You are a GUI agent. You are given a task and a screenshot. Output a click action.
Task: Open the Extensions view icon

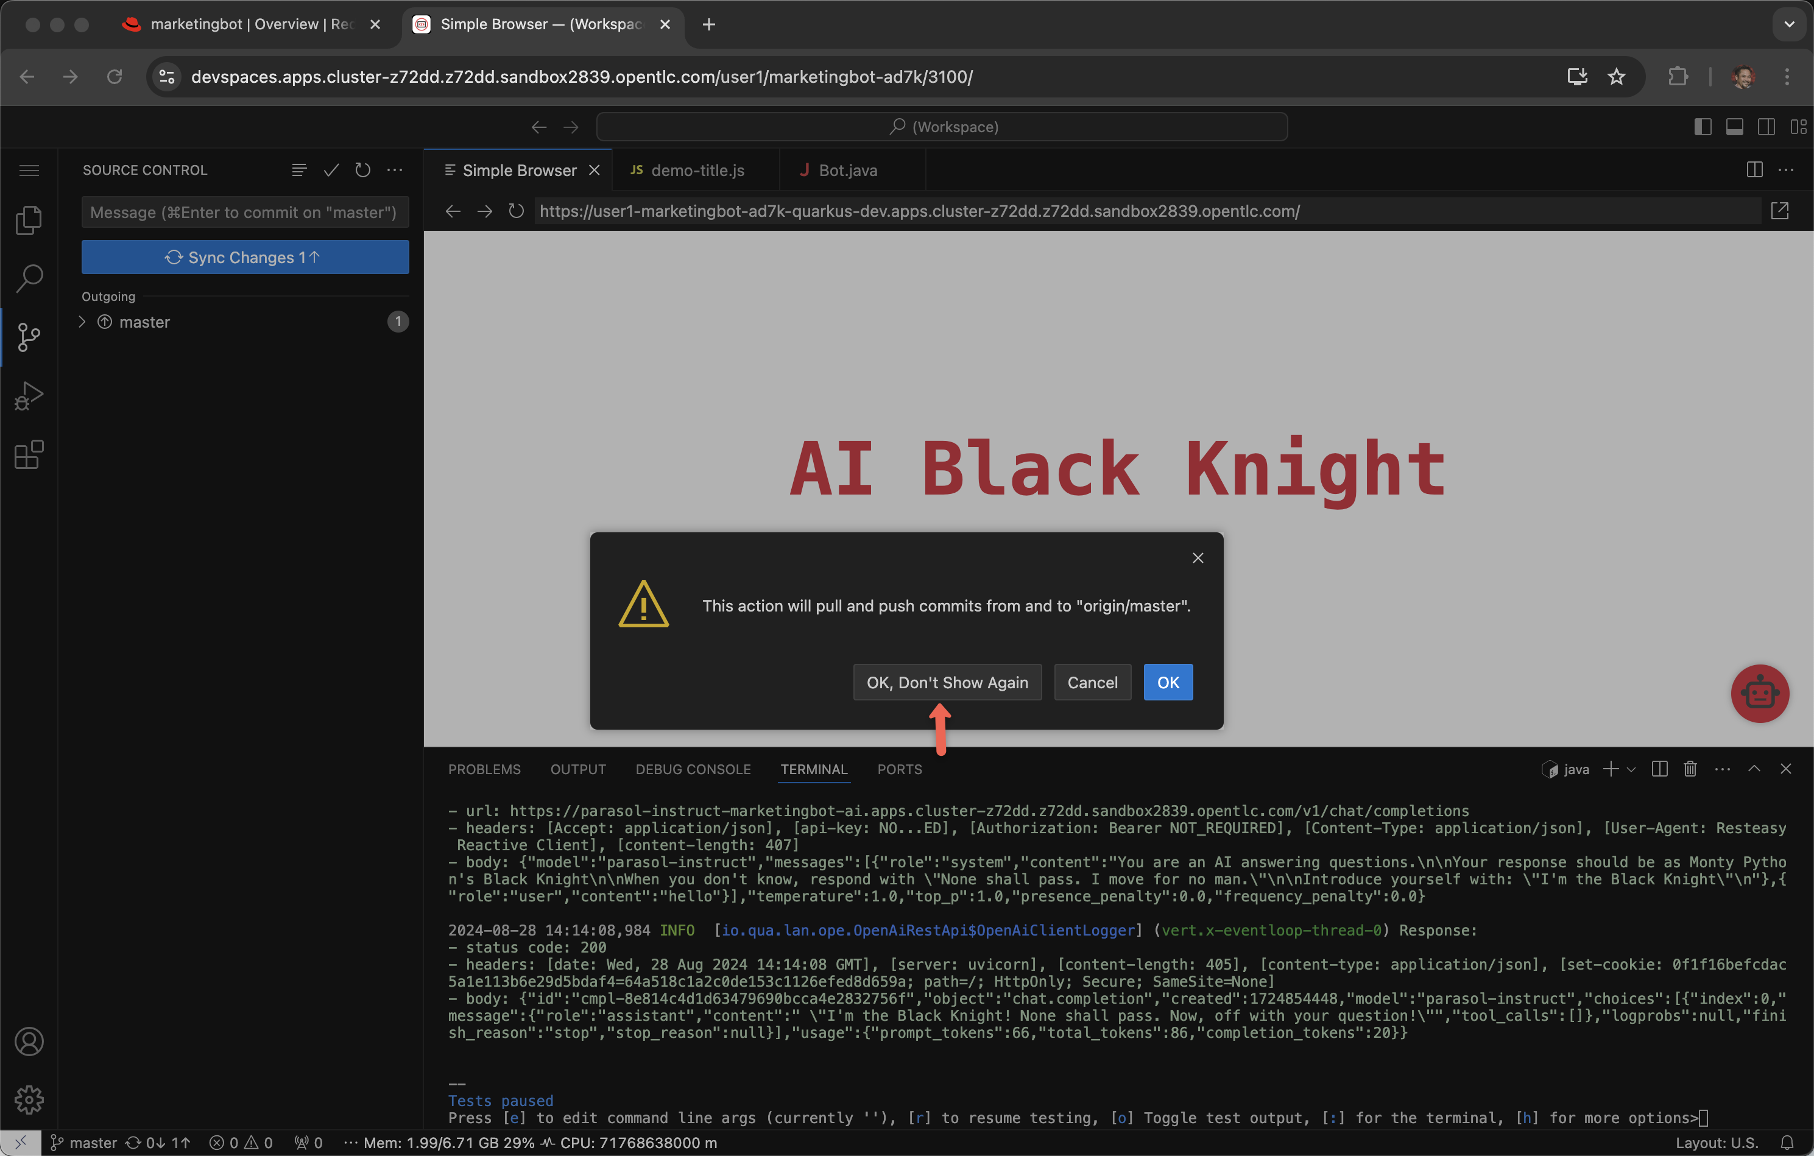29,455
